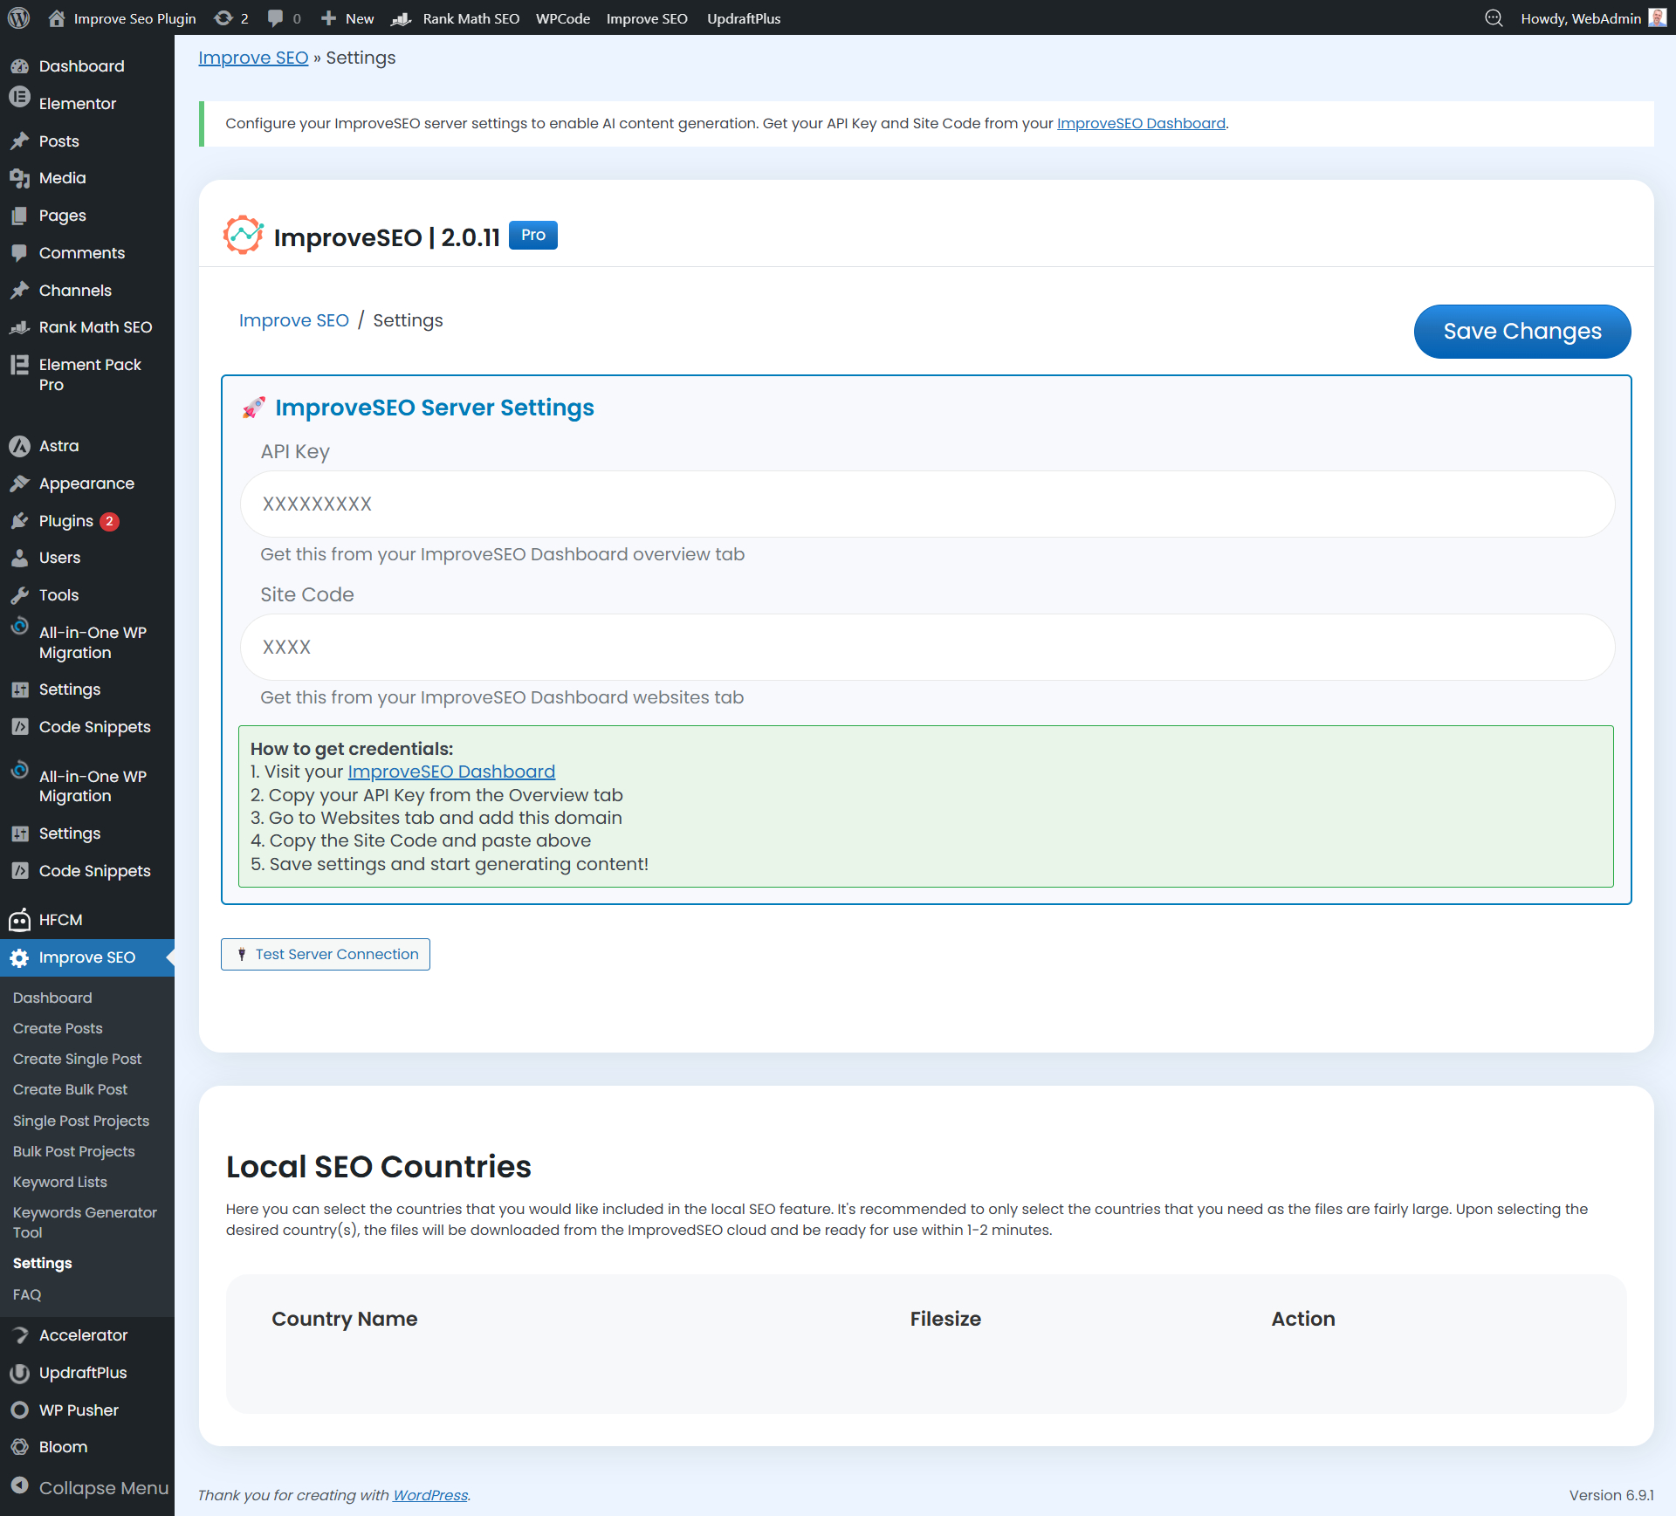This screenshot has height=1516, width=1676.
Task: Click the Country Name column header
Action: (x=345, y=1319)
